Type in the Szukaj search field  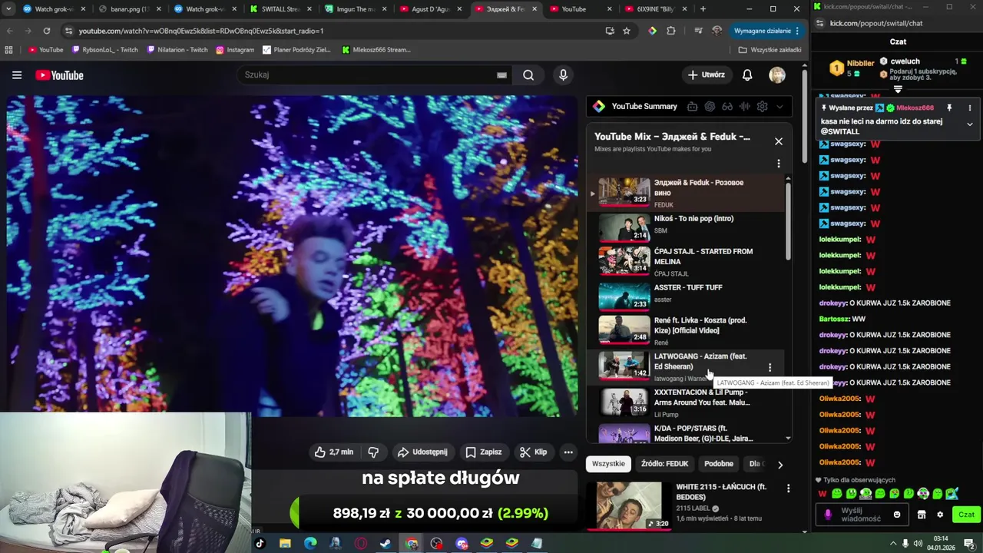369,75
